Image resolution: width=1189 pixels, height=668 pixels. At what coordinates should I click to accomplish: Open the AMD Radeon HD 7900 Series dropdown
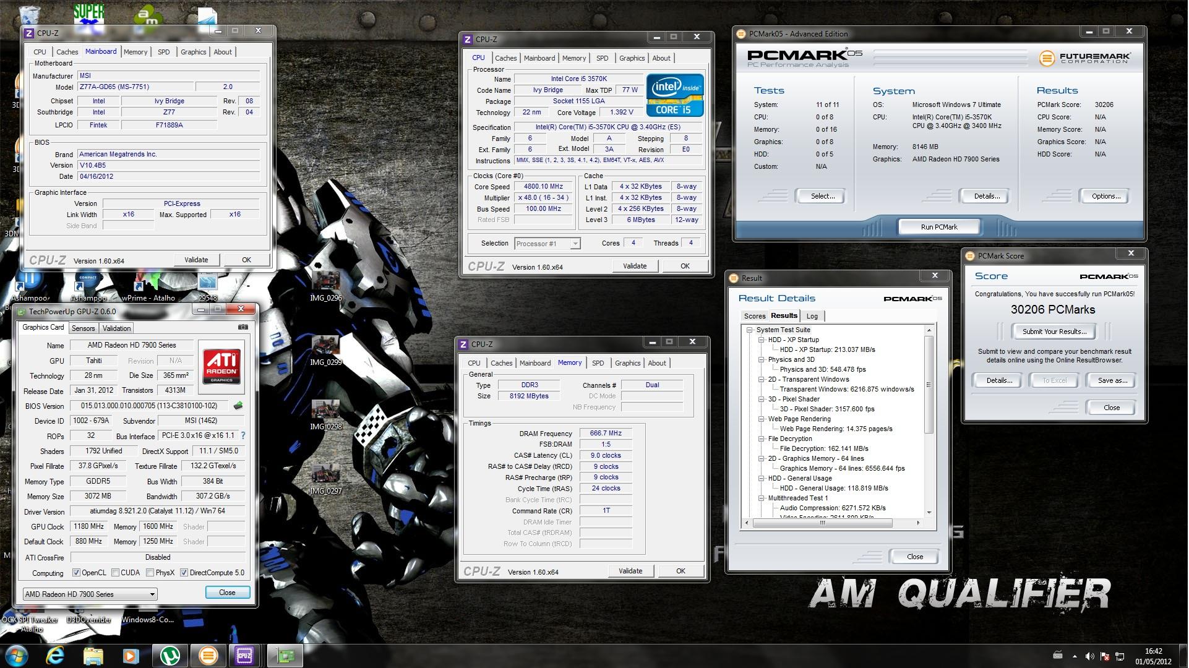coord(90,594)
